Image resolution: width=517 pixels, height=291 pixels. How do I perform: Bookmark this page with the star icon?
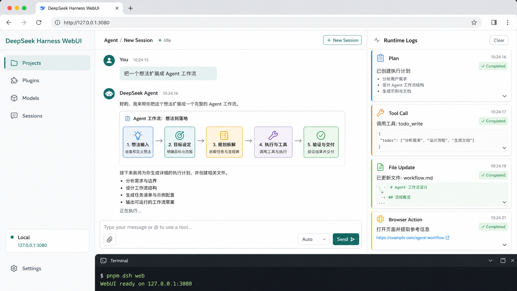coord(474,23)
